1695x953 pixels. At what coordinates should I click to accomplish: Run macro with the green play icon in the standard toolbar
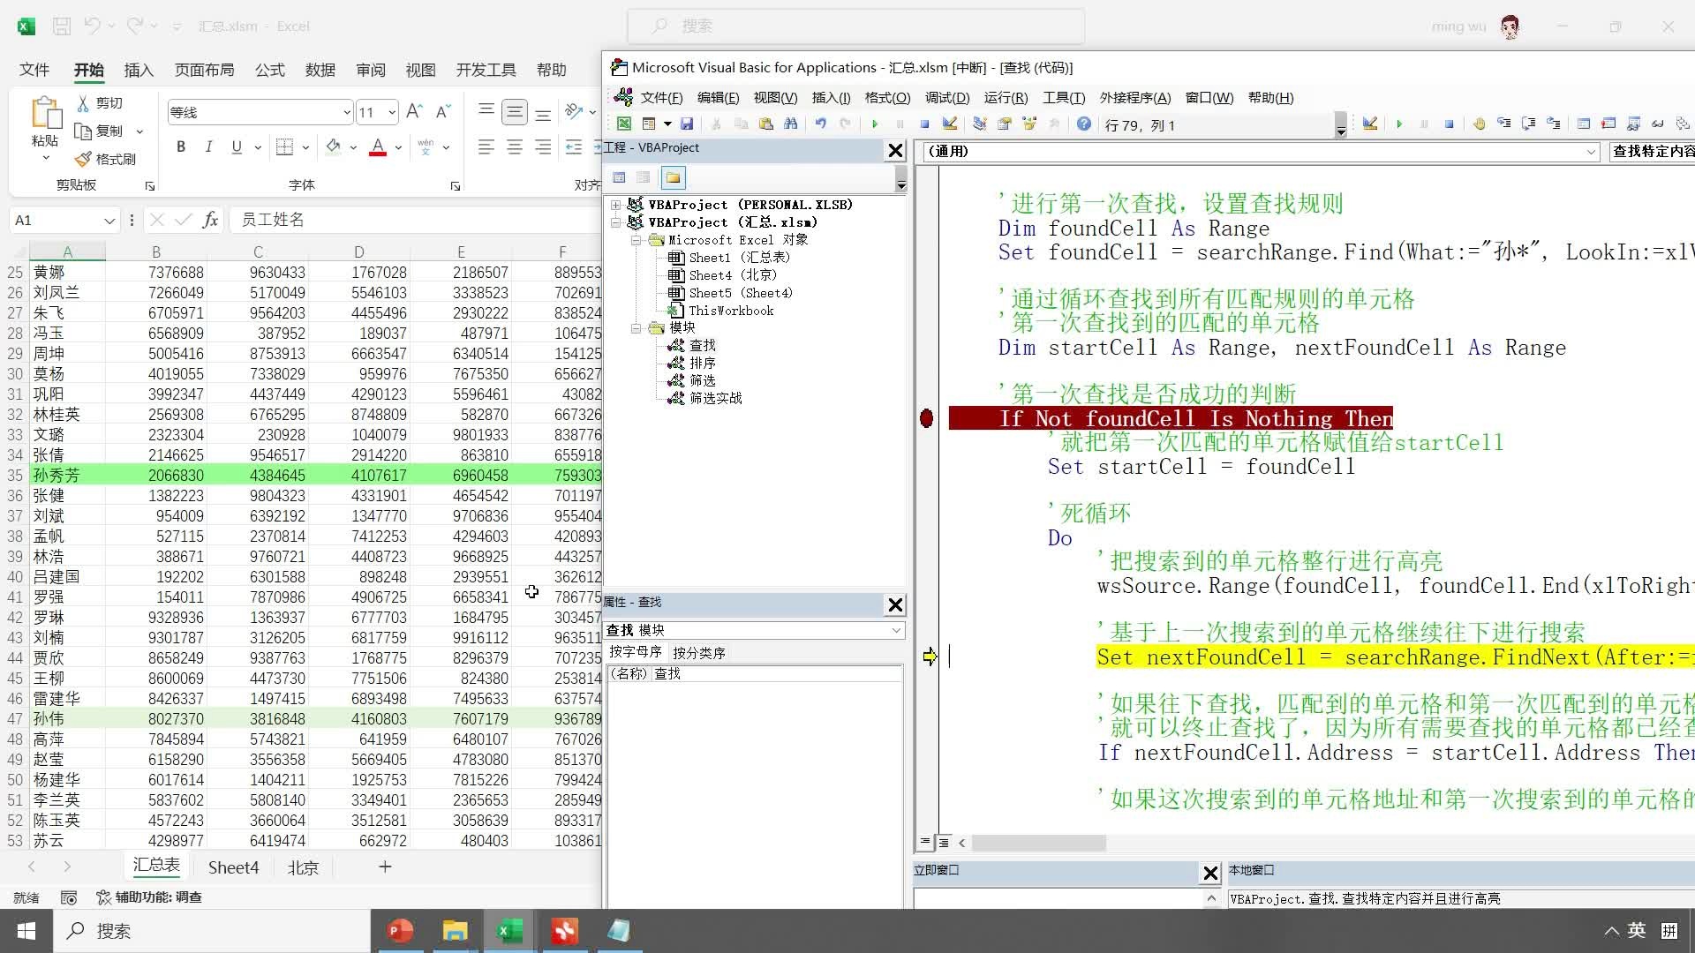875,124
